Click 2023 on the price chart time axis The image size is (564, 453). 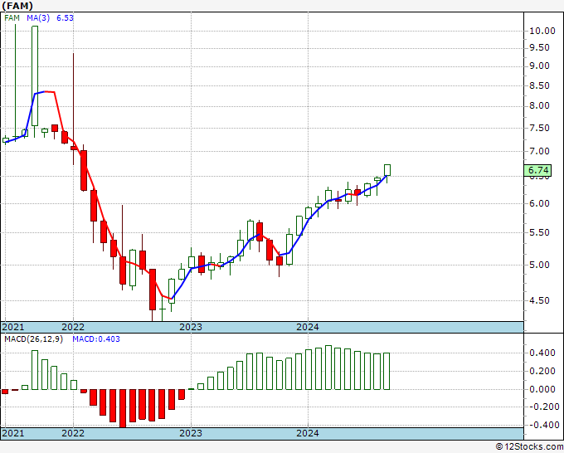pyautogui.click(x=191, y=327)
